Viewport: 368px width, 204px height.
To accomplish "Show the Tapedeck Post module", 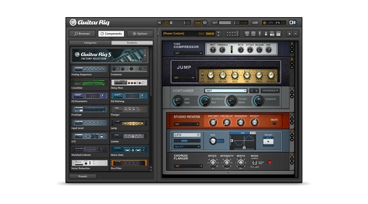I will pyautogui.click(x=253, y=34).
